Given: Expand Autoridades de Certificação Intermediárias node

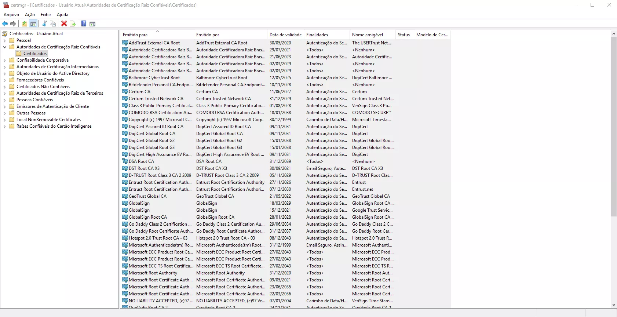Looking at the screenshot, I should pyautogui.click(x=4, y=67).
